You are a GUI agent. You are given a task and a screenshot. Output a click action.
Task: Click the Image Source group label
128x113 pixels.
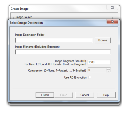pyautogui.click(x=24, y=17)
